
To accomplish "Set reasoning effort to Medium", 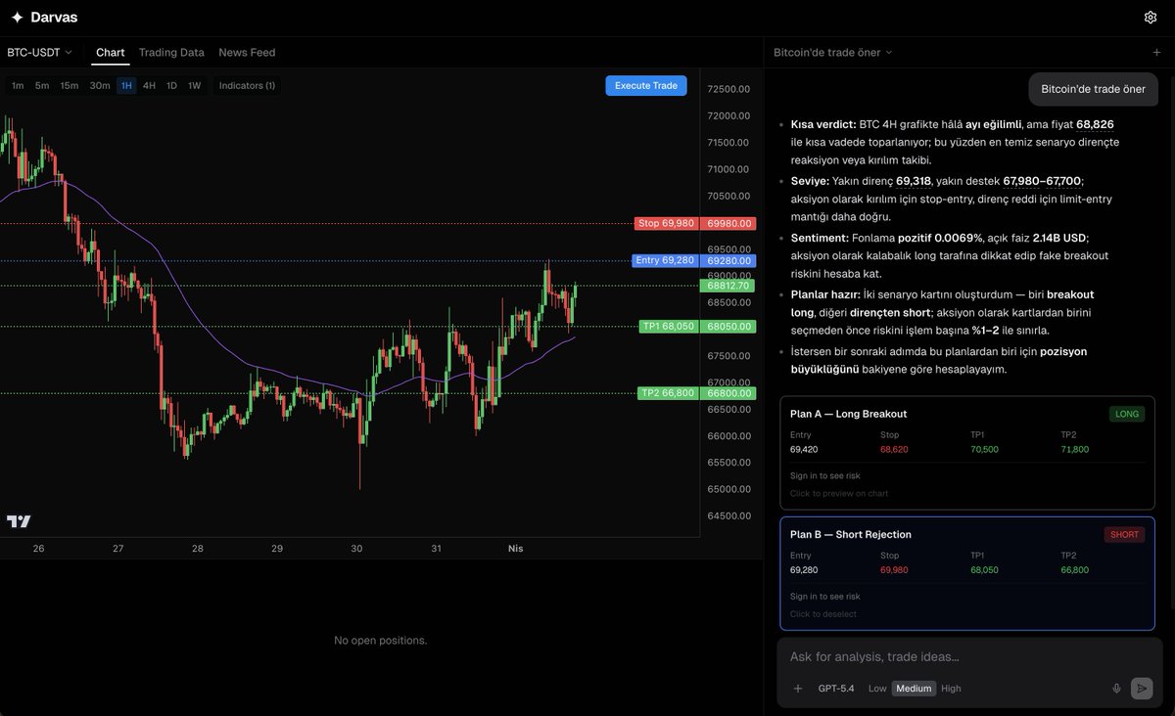I will click(x=914, y=689).
